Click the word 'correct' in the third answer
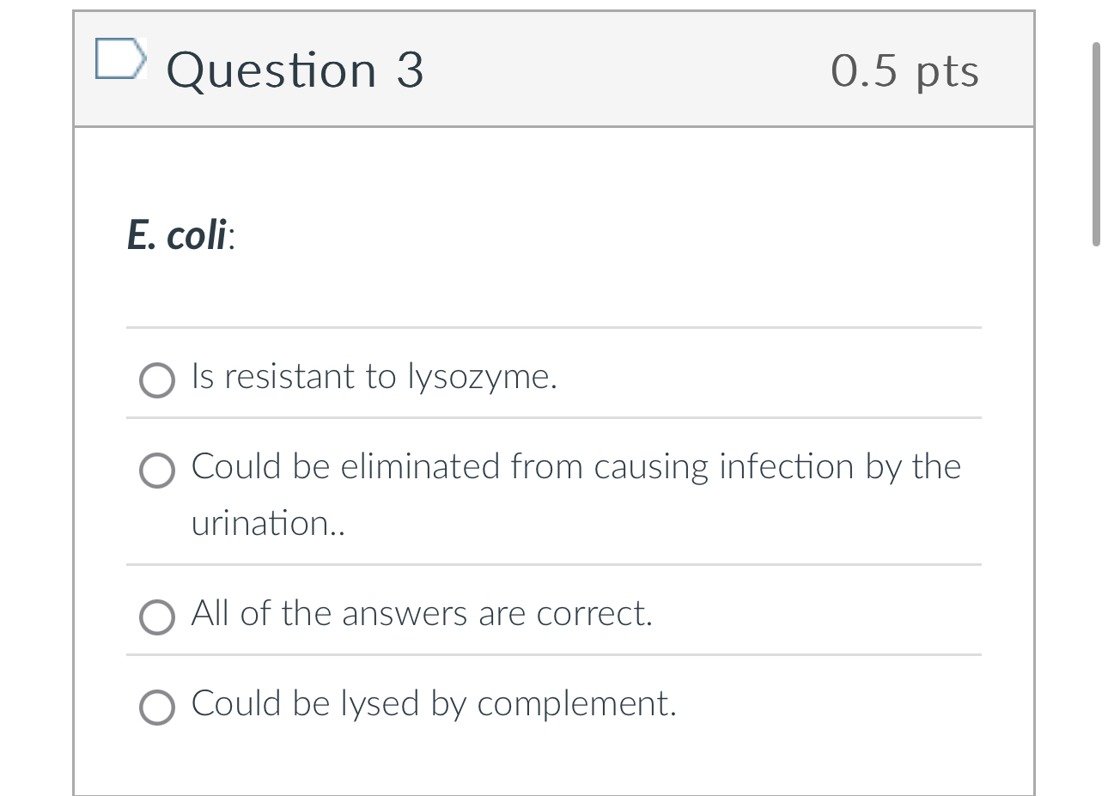Screen dimensions: 1108x796 (x=594, y=615)
